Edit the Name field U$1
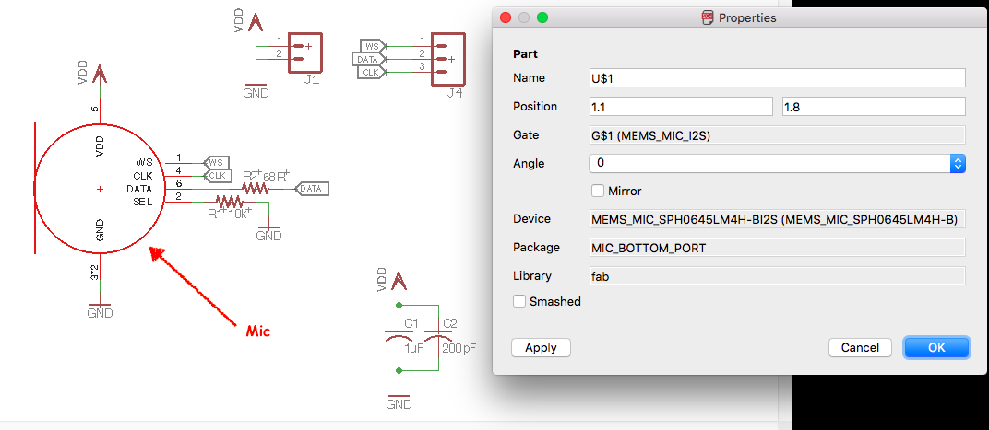The height and width of the screenshot is (430, 989). click(x=777, y=78)
